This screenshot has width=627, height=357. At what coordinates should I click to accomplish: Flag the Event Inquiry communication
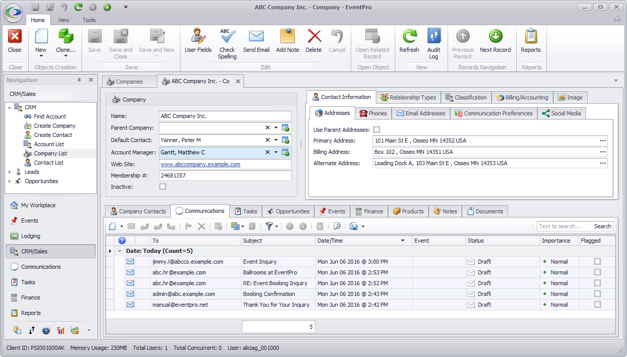[597, 262]
